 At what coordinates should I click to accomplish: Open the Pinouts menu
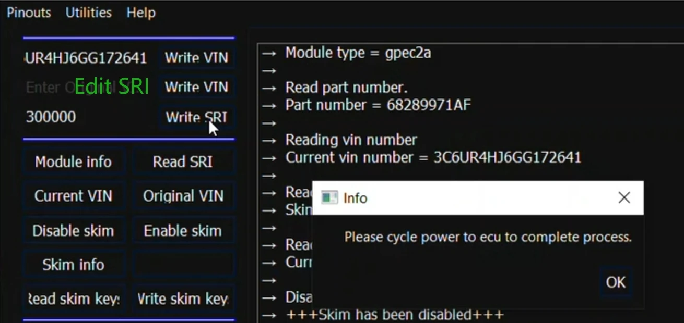coord(29,13)
